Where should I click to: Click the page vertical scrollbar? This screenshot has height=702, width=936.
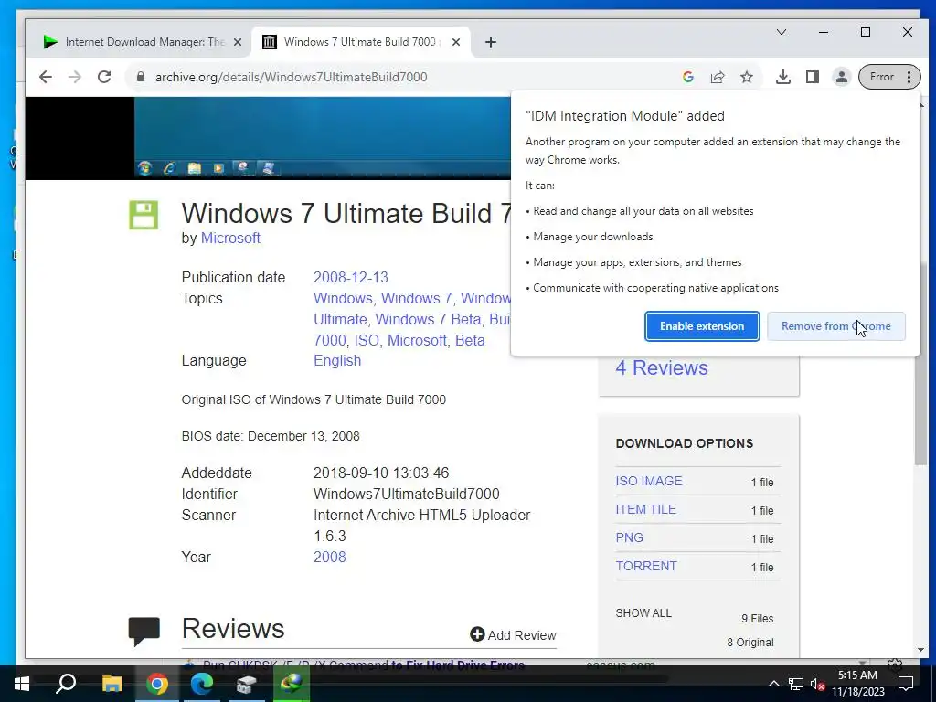[920, 364]
